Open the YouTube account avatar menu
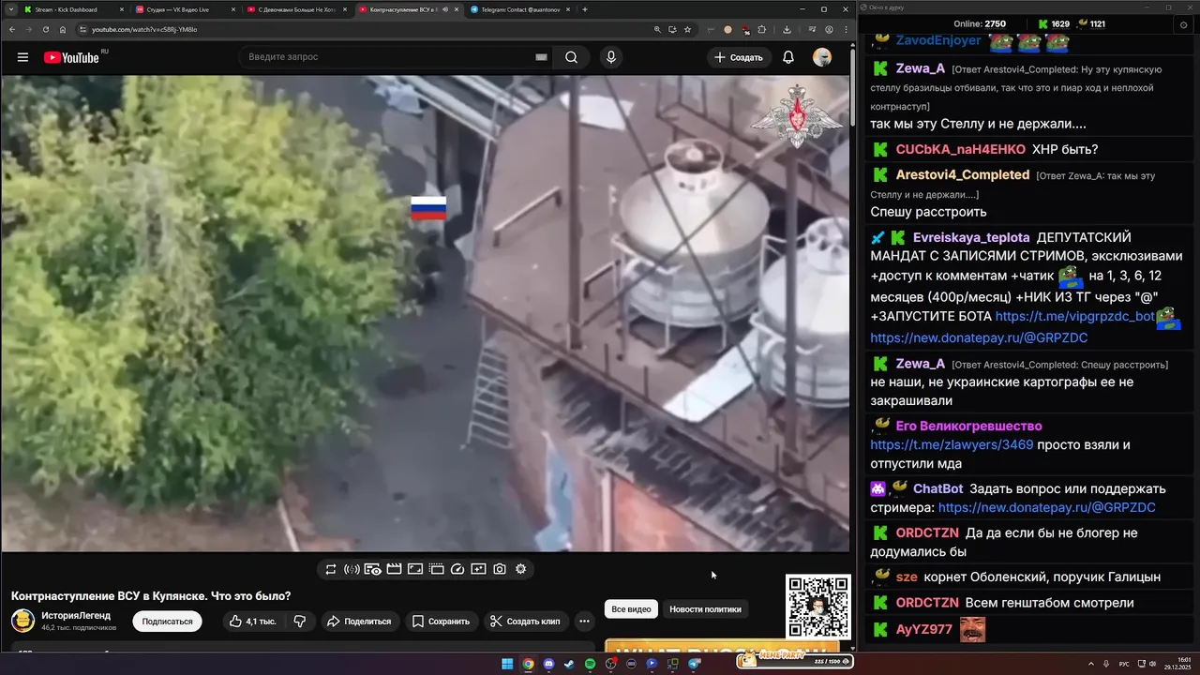The image size is (1200, 675). coord(822,57)
